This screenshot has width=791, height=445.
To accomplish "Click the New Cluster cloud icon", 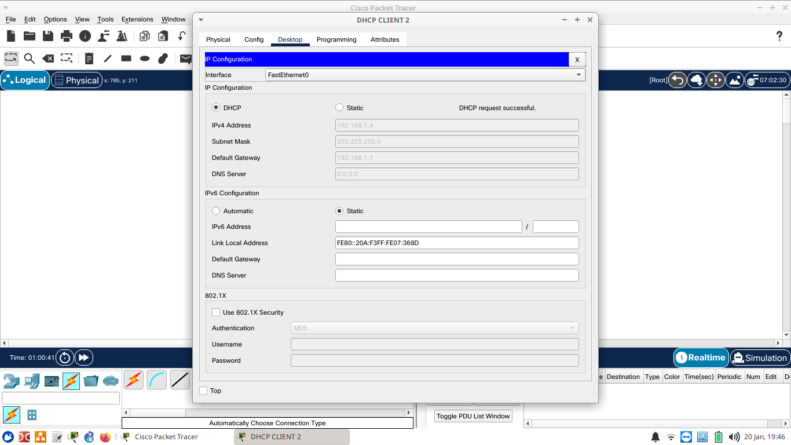I will point(697,80).
